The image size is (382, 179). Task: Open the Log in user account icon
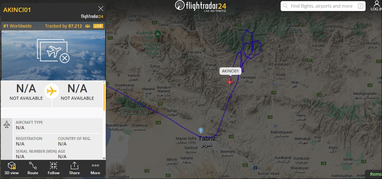(376, 6)
